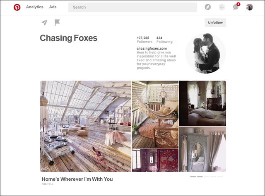Screen dimensions: 265x196
Task: Open the dark bedroom pin image
Action: [x=202, y=103]
